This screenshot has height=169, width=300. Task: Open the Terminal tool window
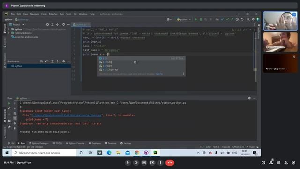click(x=111, y=143)
